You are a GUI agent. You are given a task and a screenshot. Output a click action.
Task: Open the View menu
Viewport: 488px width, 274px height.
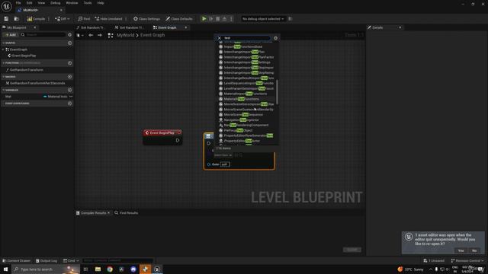(41, 3)
